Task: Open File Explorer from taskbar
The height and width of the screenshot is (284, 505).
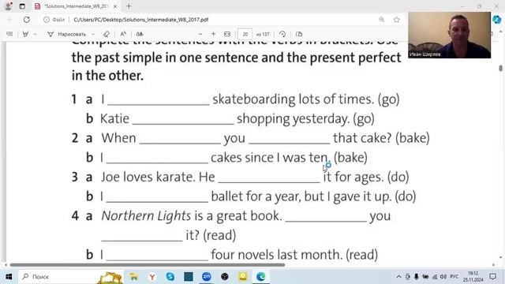Action: 134,277
